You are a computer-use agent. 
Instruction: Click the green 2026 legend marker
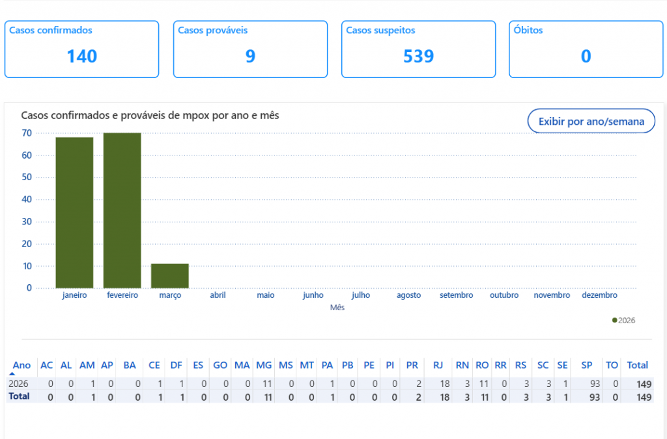click(x=615, y=320)
